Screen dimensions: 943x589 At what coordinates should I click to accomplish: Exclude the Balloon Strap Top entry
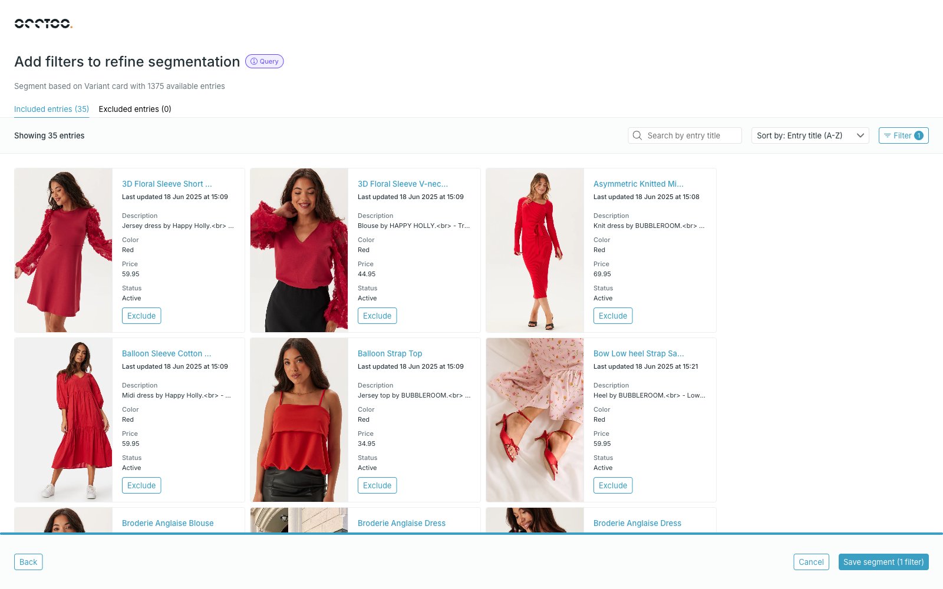tap(377, 485)
